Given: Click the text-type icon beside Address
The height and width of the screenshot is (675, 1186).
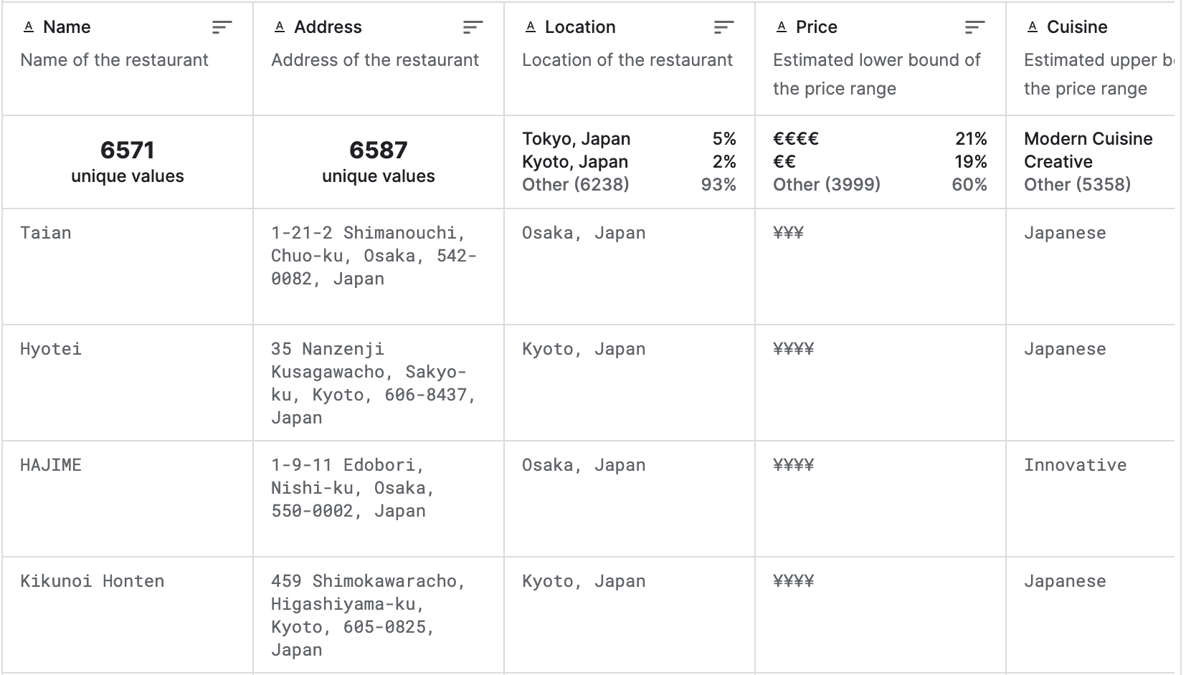Looking at the screenshot, I should point(280,27).
